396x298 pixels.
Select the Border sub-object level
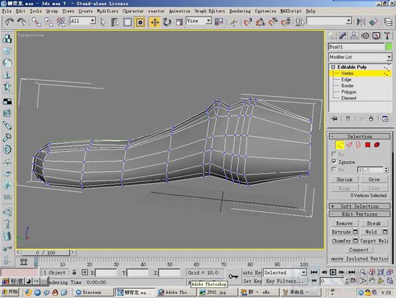347,85
